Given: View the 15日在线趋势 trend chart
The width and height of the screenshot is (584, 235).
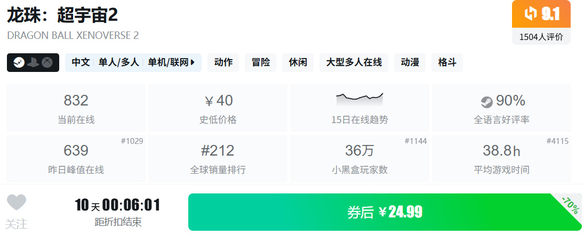Looking at the screenshot, I should (360, 108).
